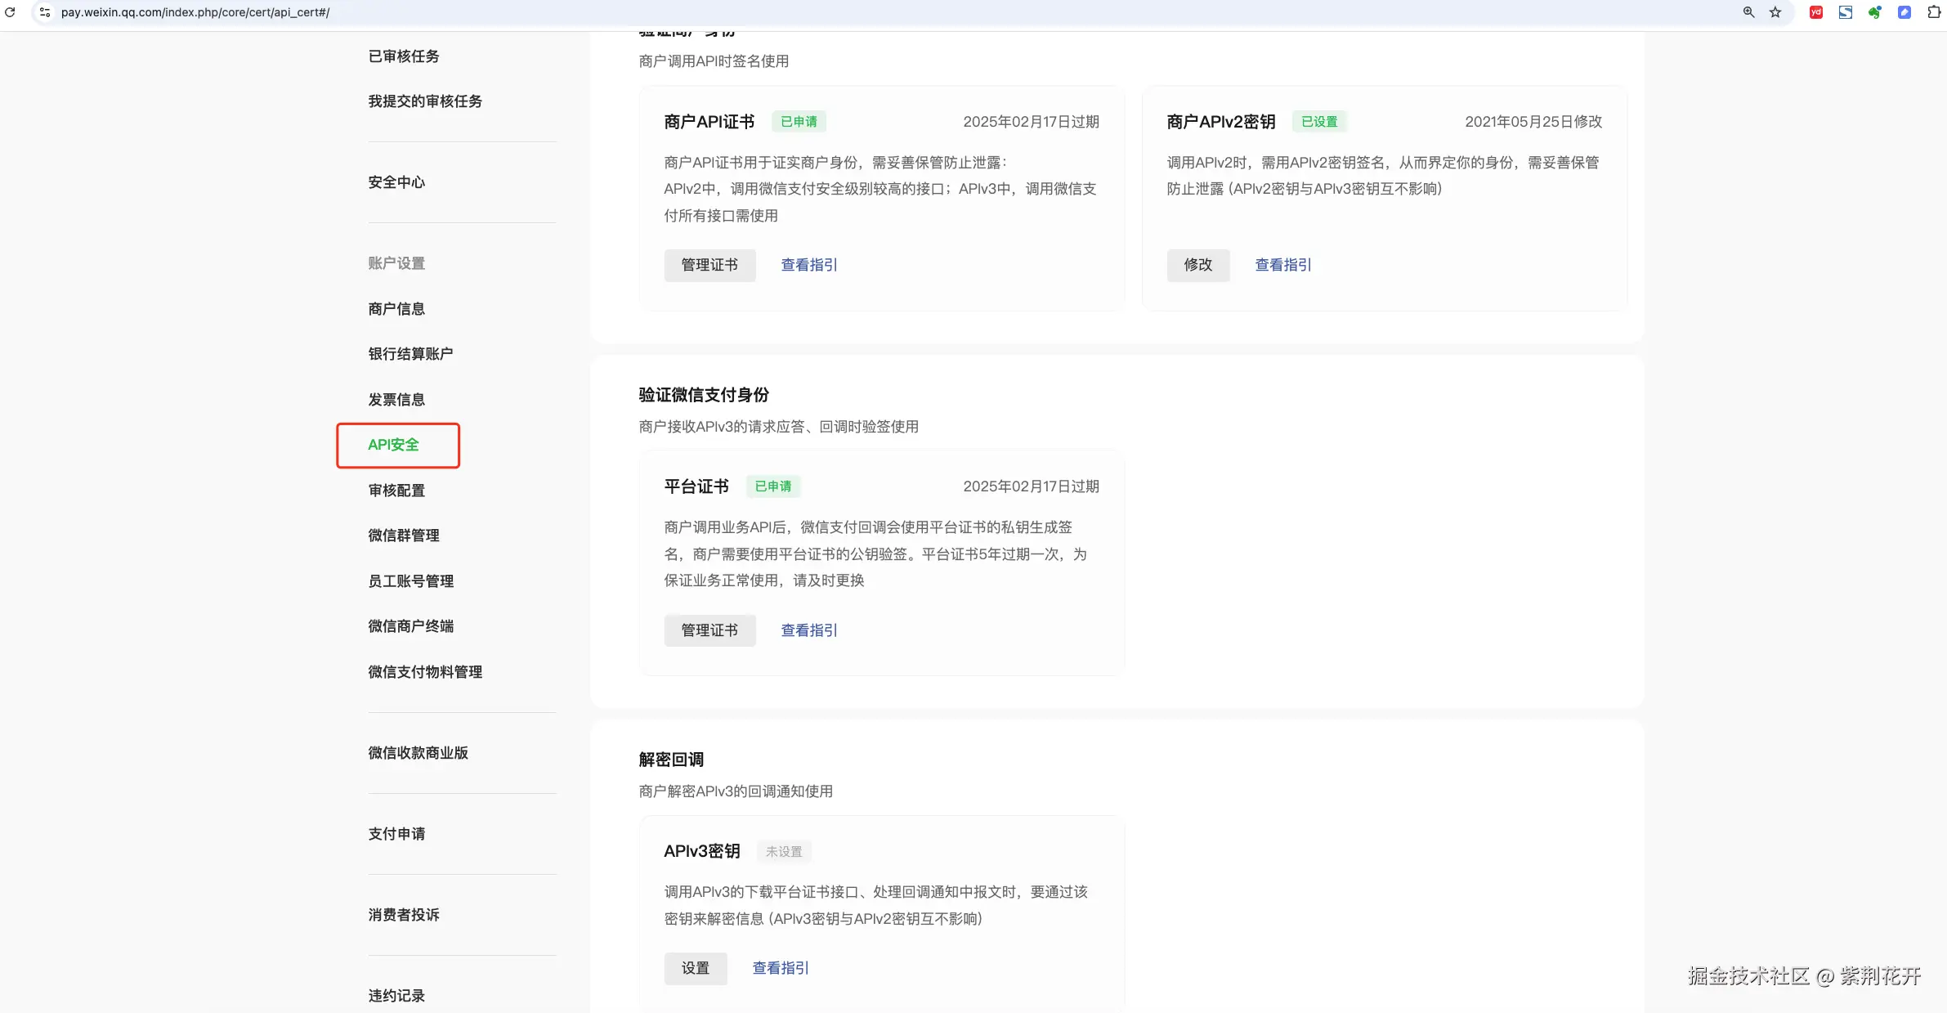Image resolution: width=1947 pixels, height=1013 pixels.
Task: Click 管理证书 under 商户API证书
Action: point(709,265)
